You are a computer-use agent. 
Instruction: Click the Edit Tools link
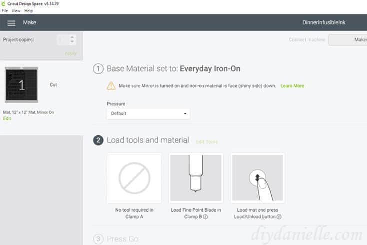(x=206, y=142)
